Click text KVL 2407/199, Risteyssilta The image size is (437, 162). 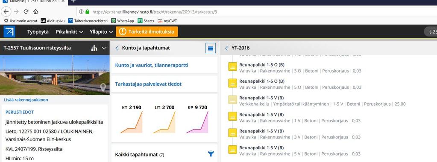tap(34, 149)
